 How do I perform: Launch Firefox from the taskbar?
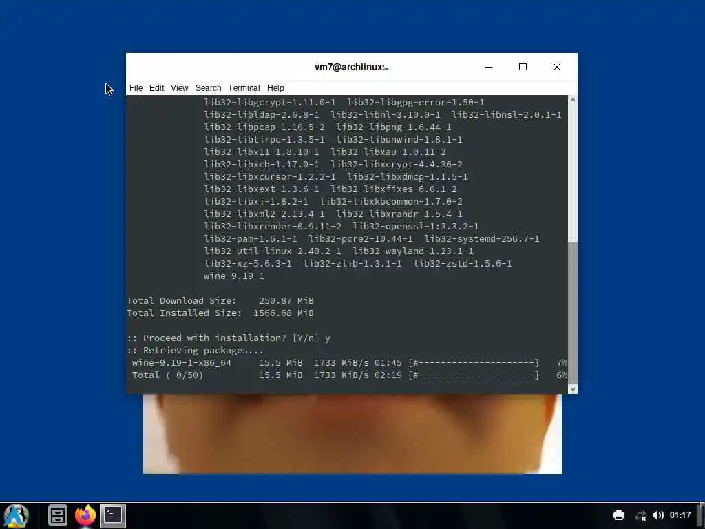coord(85,515)
